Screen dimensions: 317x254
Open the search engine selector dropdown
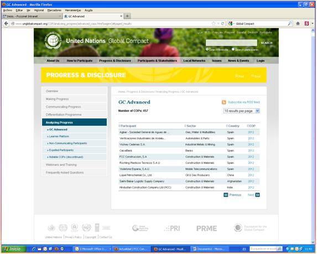pos(231,24)
